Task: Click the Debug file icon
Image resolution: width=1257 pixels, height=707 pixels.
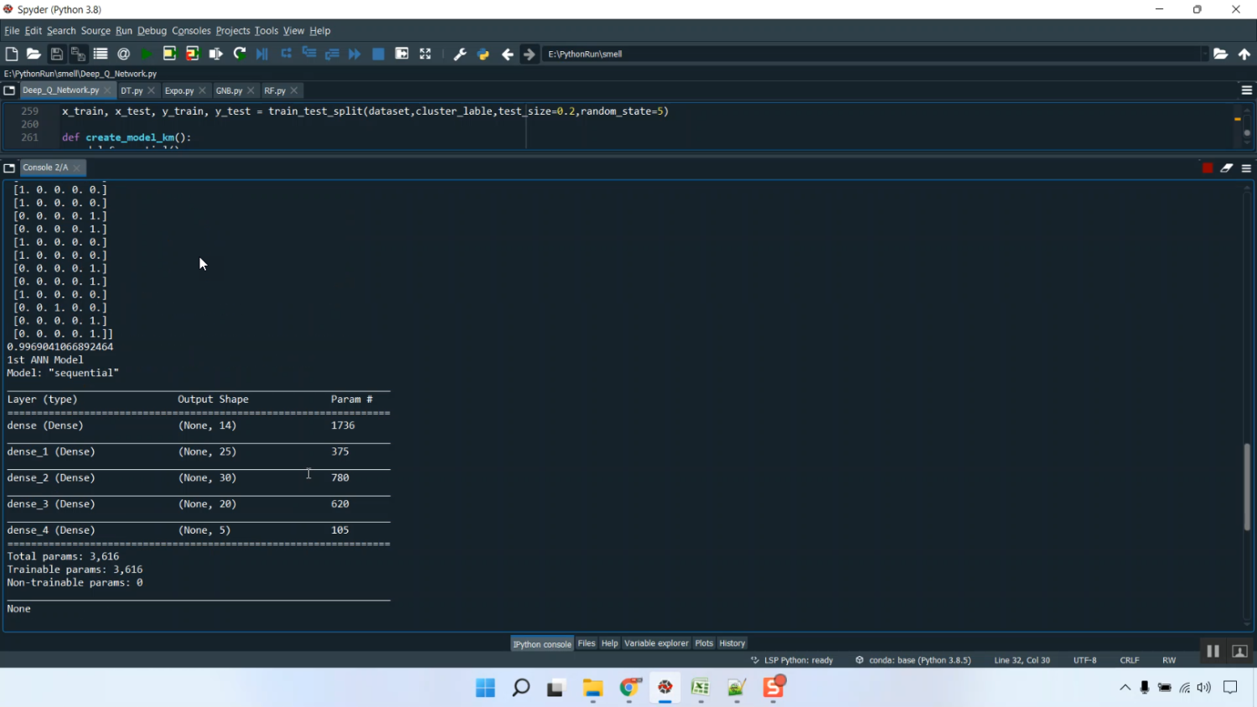Action: pyautogui.click(x=262, y=54)
